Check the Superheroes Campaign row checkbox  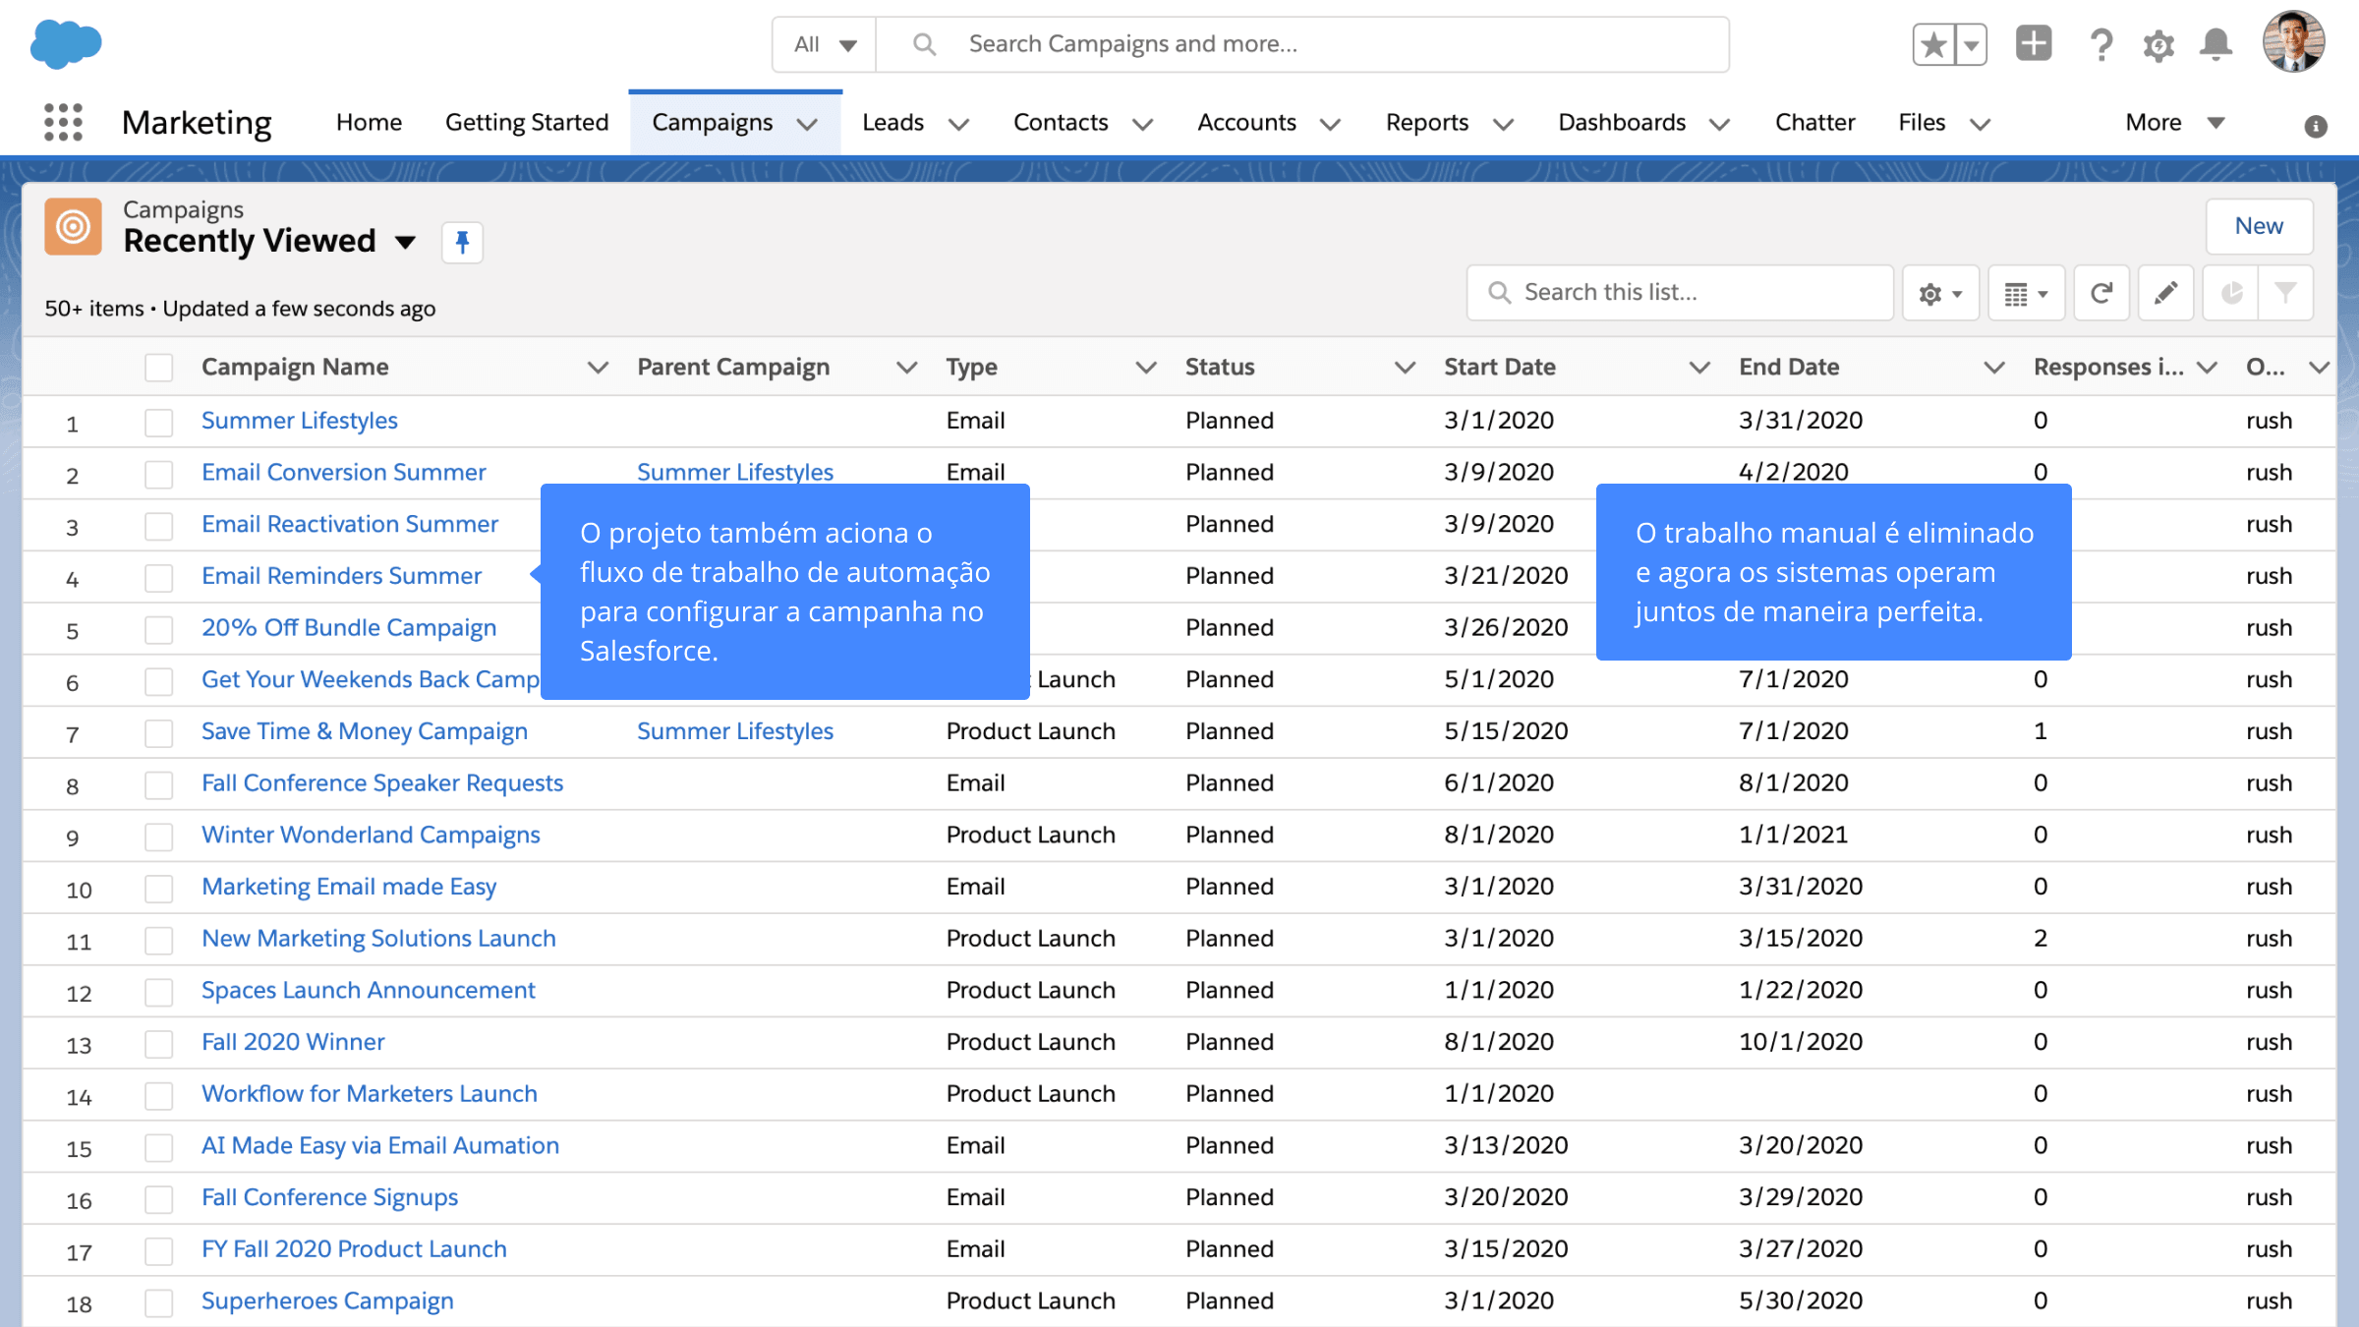[x=158, y=1303]
